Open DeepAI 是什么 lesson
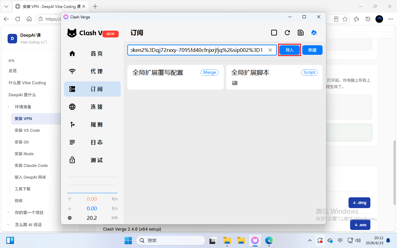Screen dimensions: 397x248 (x=22, y=95)
